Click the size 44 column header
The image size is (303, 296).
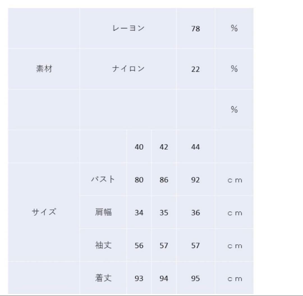195,147
